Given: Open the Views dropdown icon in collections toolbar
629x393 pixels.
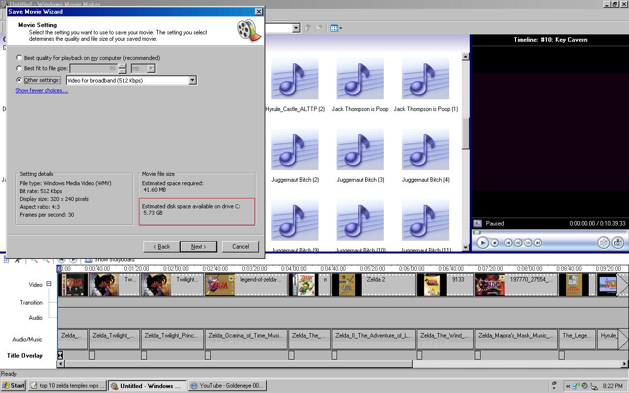Looking at the screenshot, I should (x=336, y=28).
